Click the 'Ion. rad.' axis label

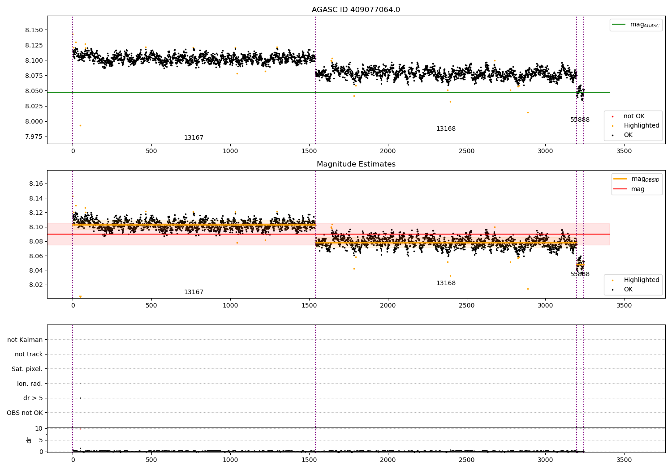30,384
